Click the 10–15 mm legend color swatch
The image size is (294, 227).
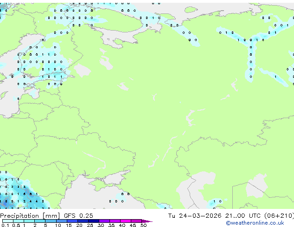tap(62, 221)
